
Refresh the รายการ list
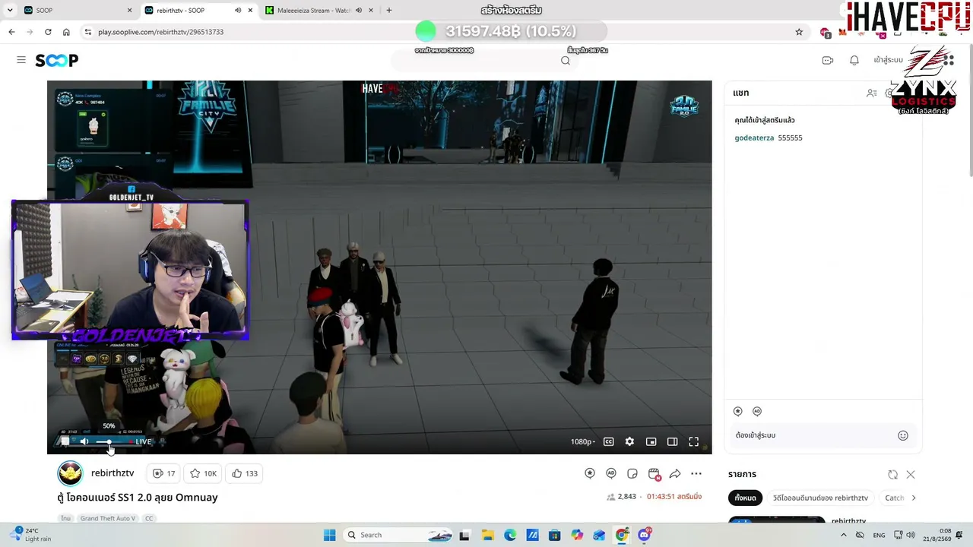pos(893,475)
